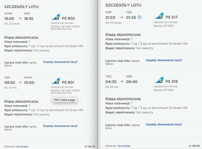
Task: Click the airline logo beside PS 801
Action: (56, 81)
